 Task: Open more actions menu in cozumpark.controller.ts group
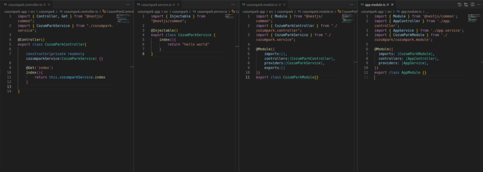pyautogui.click(x=128, y=5)
